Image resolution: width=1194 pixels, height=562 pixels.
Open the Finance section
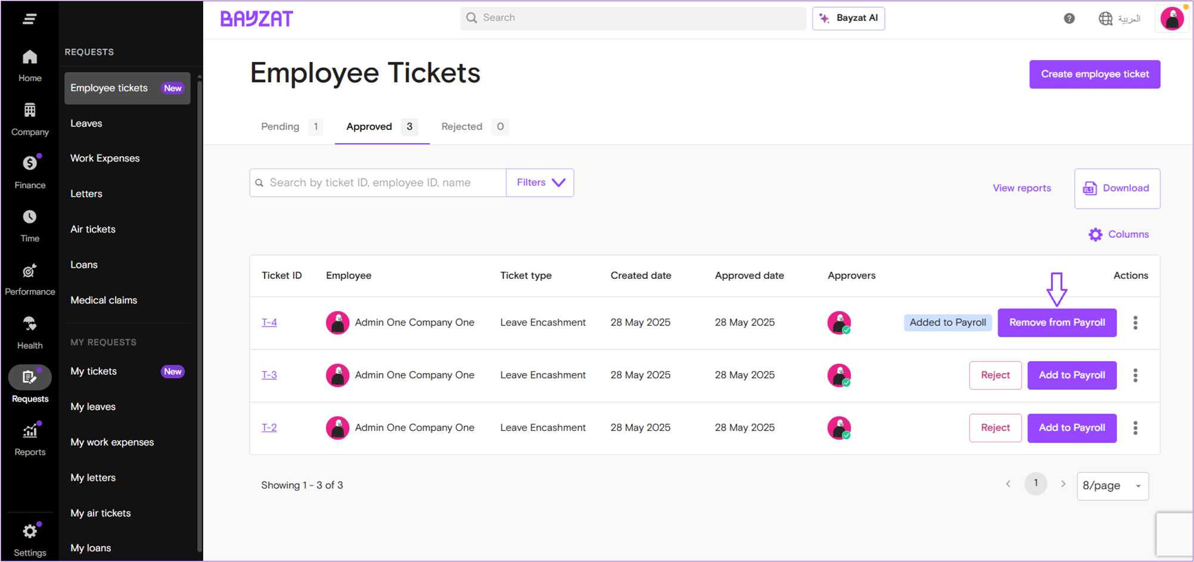point(29,170)
